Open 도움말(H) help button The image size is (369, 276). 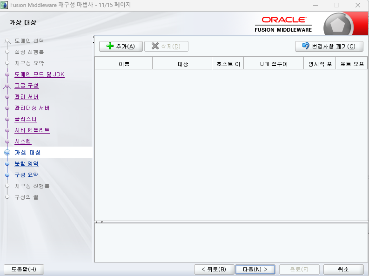(x=24, y=269)
